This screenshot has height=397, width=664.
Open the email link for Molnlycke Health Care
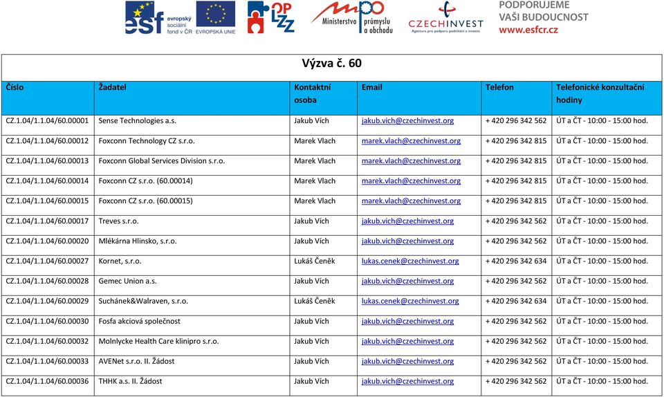[407, 341]
